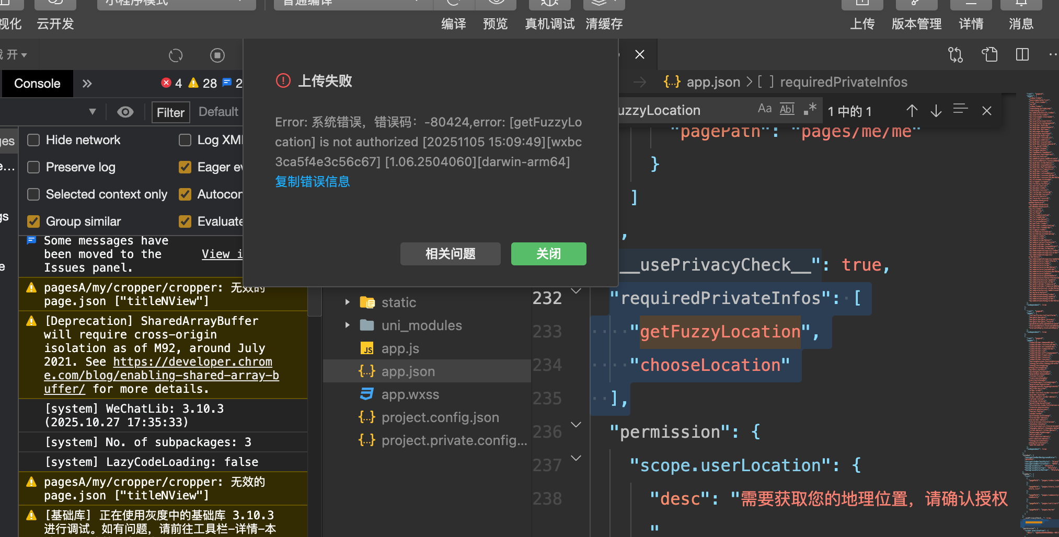Click the project.config.json file icon
This screenshot has width=1059, height=537.
tap(367, 417)
